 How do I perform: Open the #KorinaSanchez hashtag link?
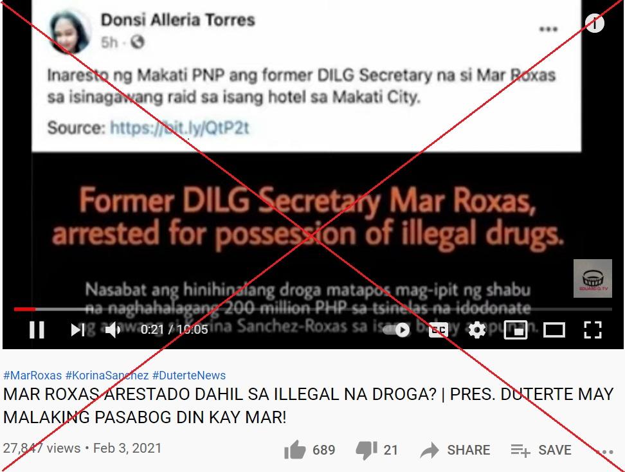107,375
